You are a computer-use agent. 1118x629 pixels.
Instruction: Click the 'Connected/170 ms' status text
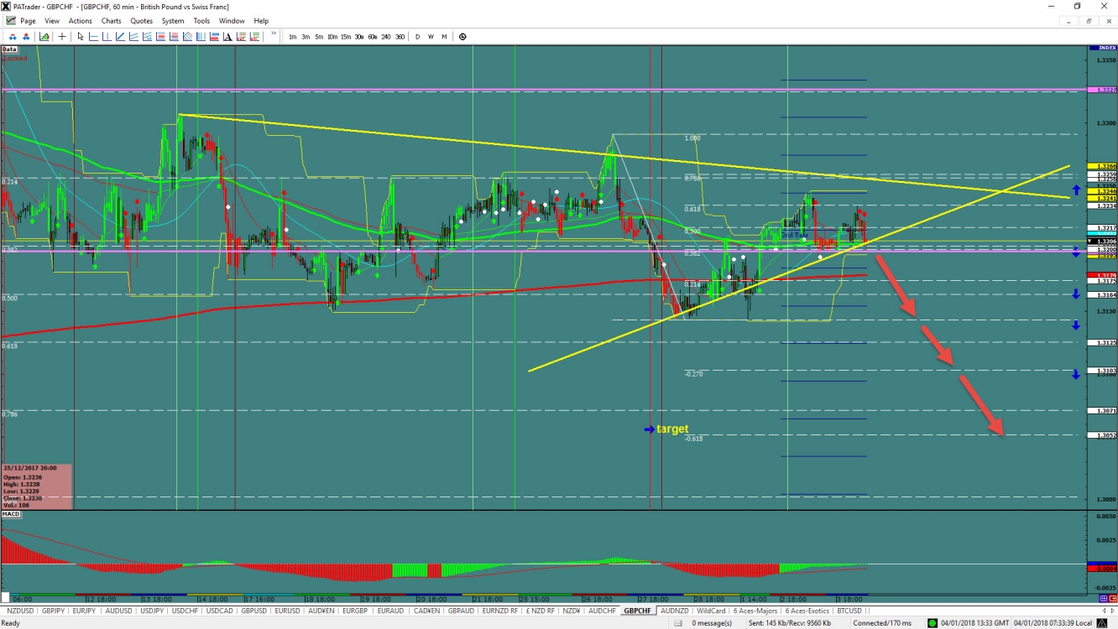pos(882,623)
